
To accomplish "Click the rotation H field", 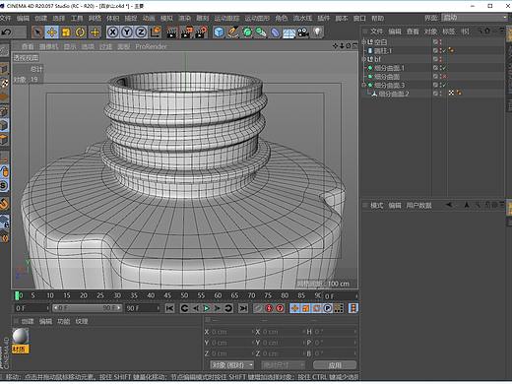I will [x=335, y=332].
